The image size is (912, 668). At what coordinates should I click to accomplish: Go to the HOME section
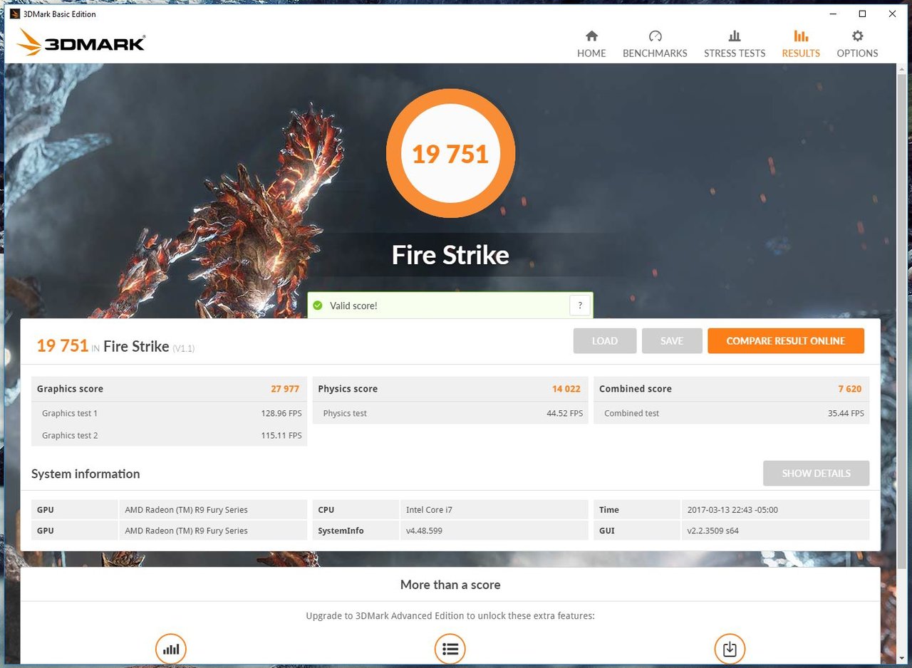(591, 36)
